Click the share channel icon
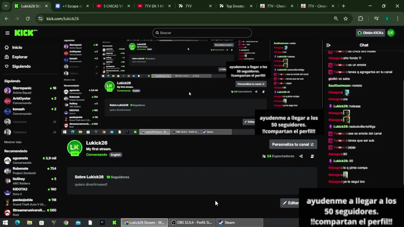The width and height of the screenshot is (404, 227). tap(301, 156)
